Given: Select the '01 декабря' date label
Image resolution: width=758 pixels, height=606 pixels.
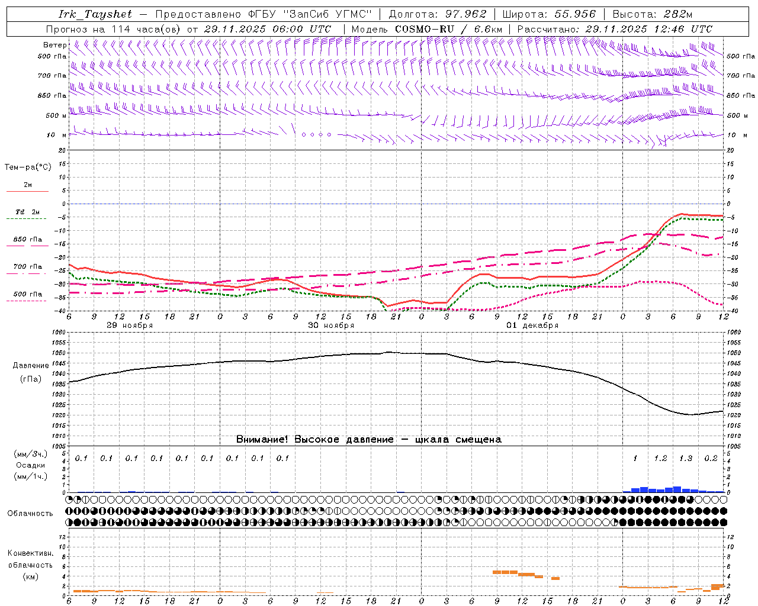Looking at the screenshot, I should point(532,325).
